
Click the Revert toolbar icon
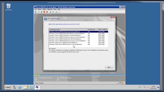pos(59,12)
